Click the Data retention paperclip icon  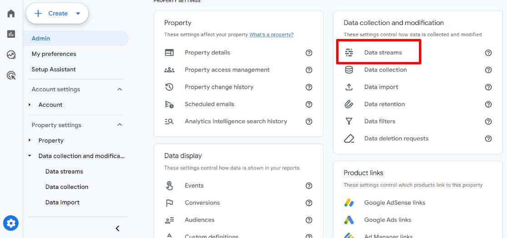pos(349,104)
